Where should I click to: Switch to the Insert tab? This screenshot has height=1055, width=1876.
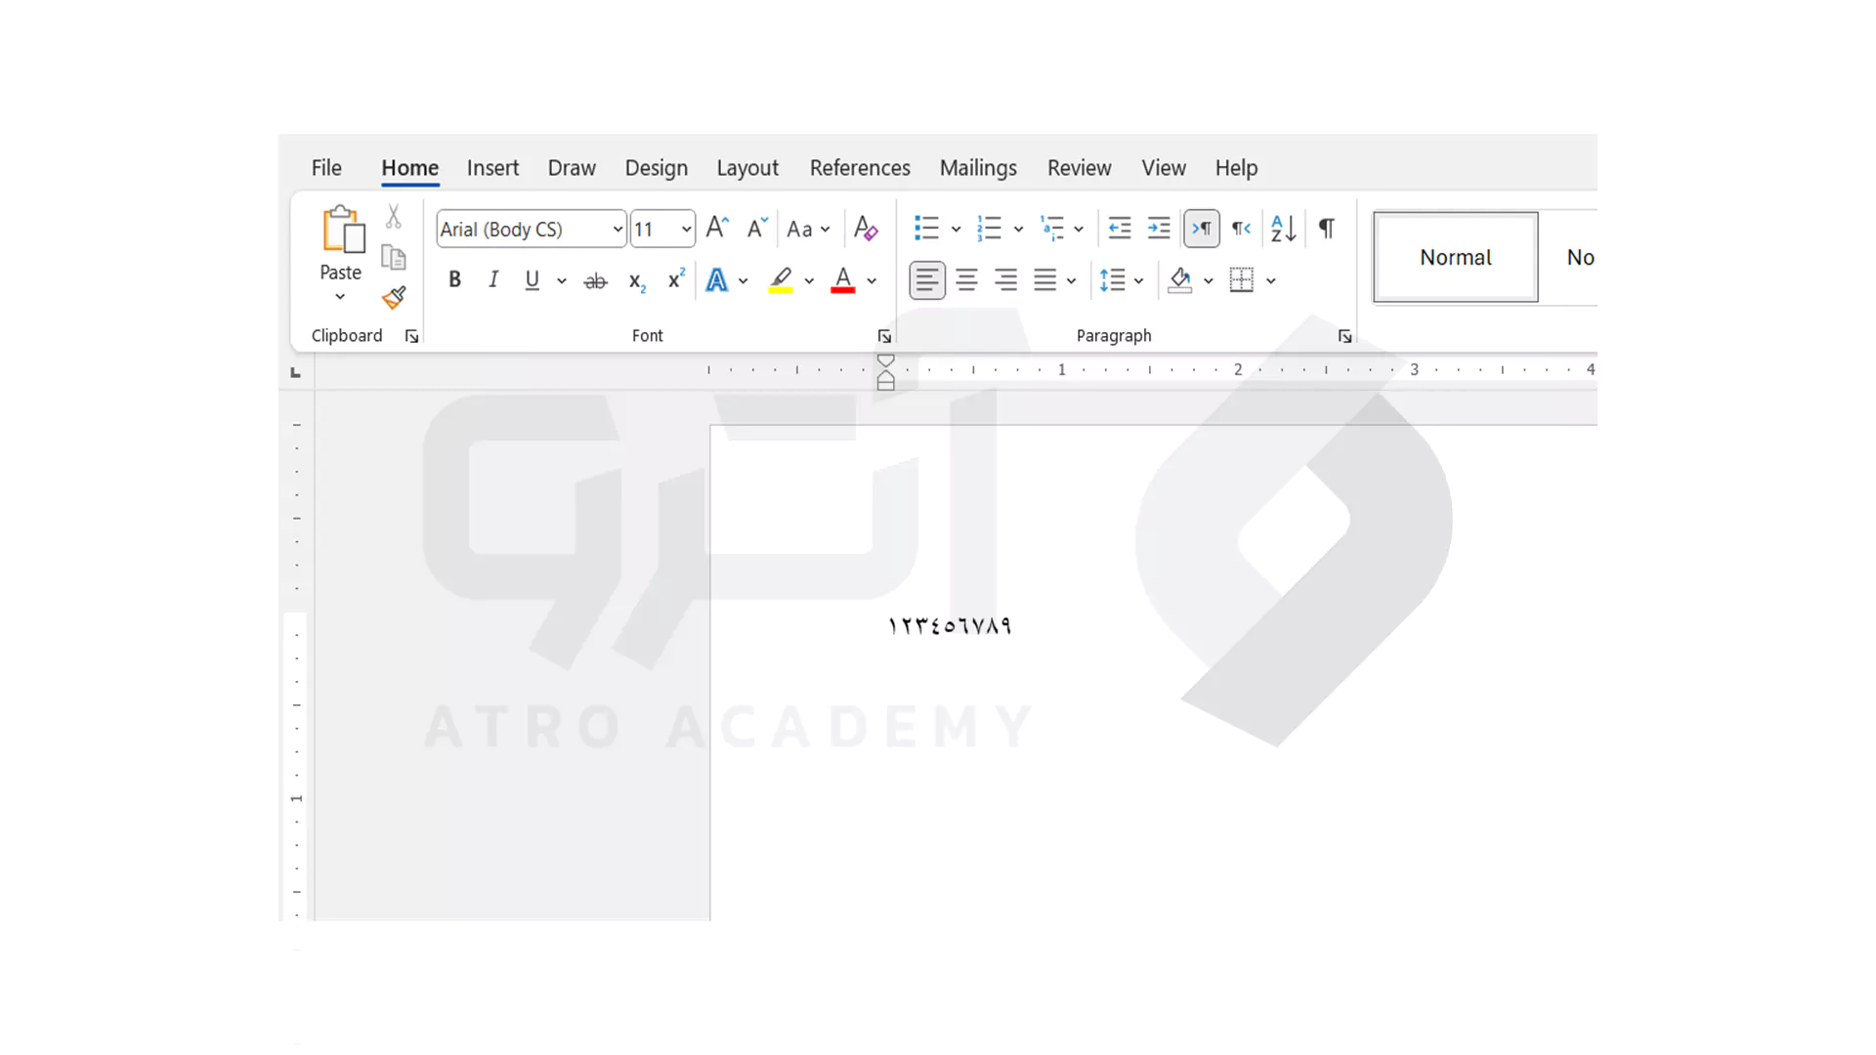492,168
